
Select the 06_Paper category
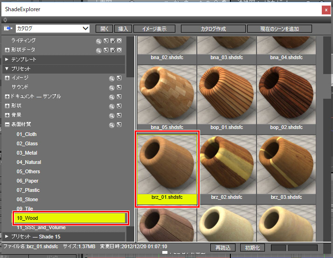pos(28,181)
